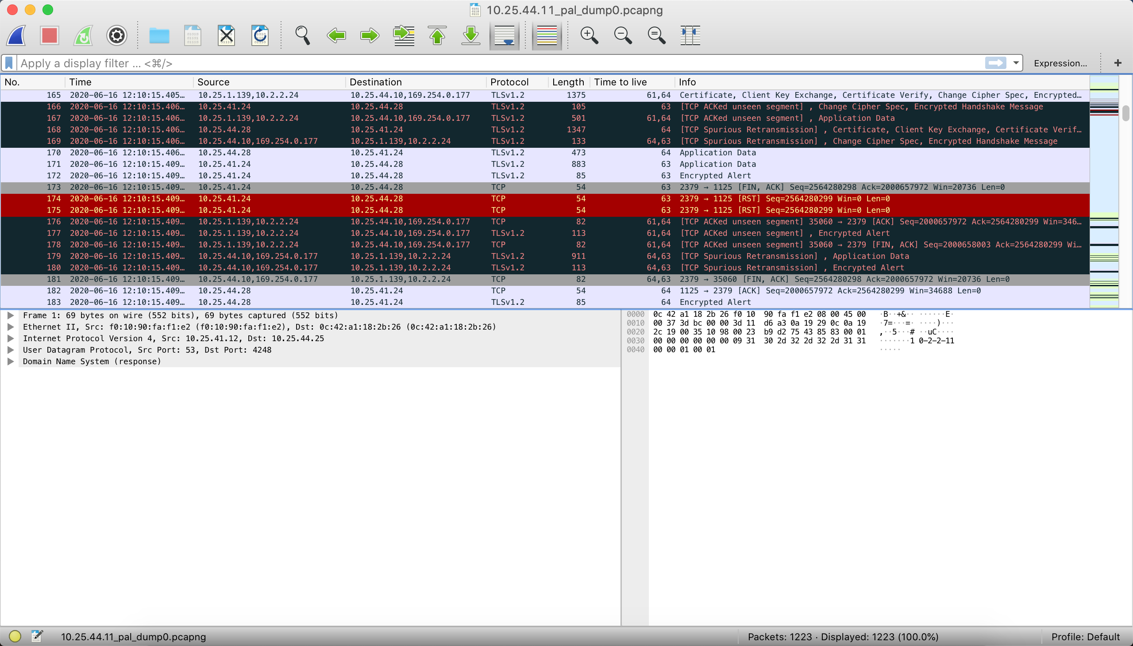Expand the Ethernet II tree row
Viewport: 1133px width, 646px height.
pyautogui.click(x=11, y=327)
